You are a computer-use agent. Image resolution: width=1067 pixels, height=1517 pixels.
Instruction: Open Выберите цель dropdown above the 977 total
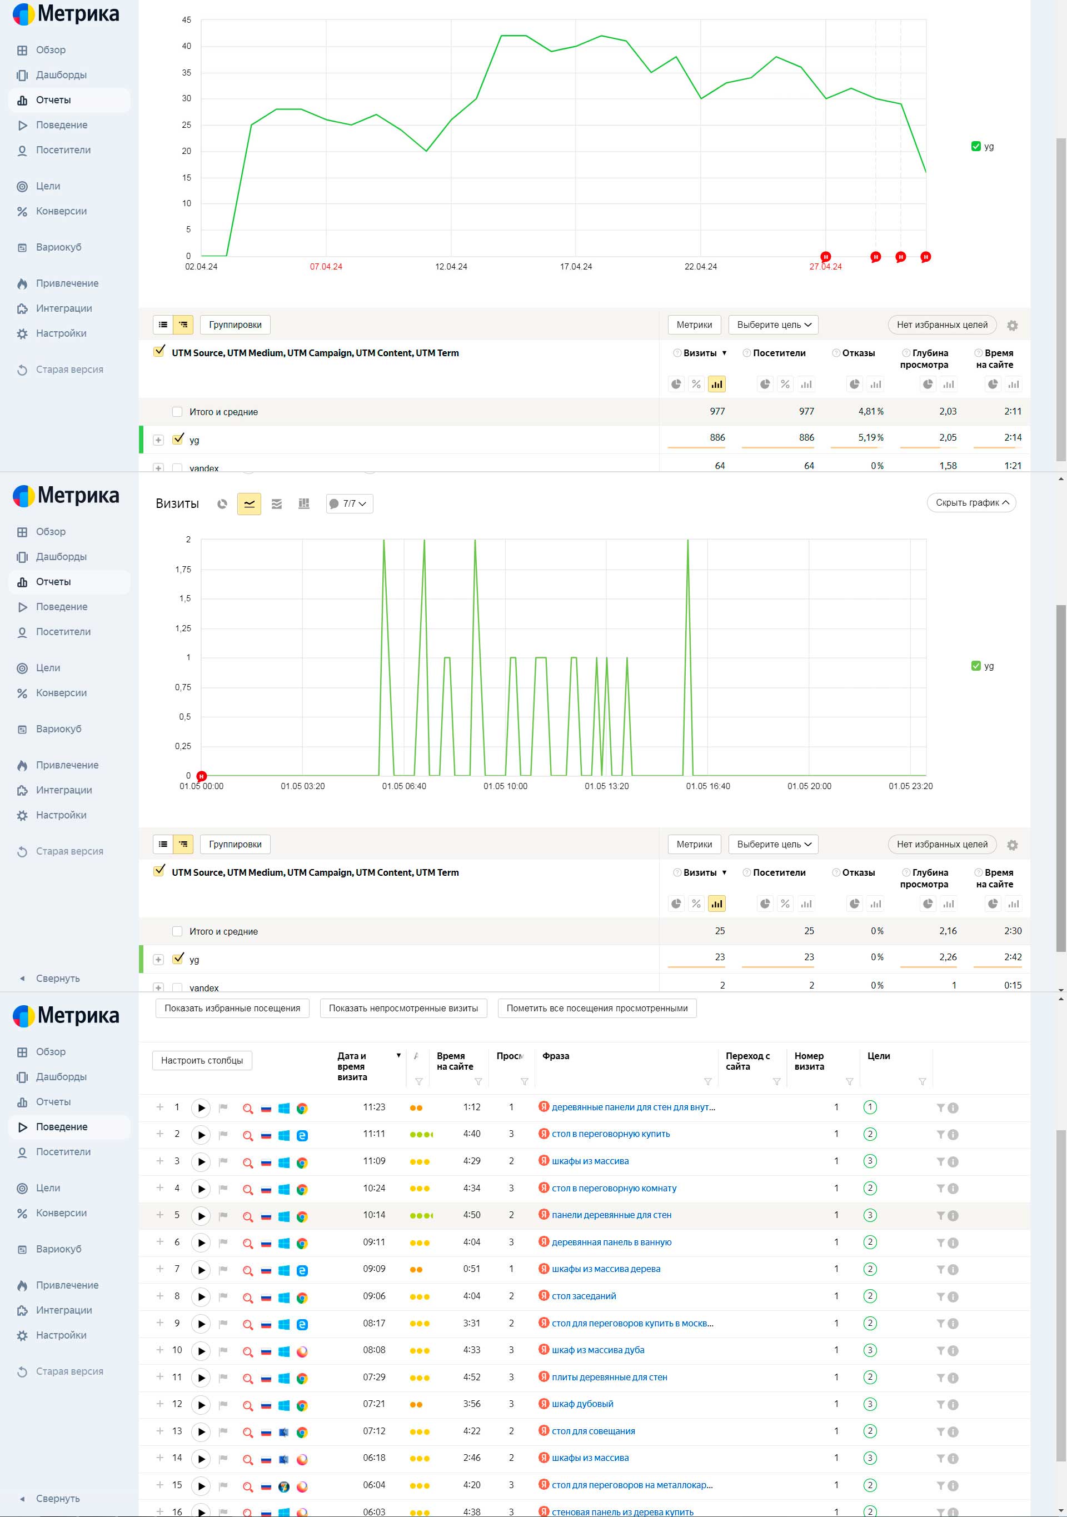773,325
